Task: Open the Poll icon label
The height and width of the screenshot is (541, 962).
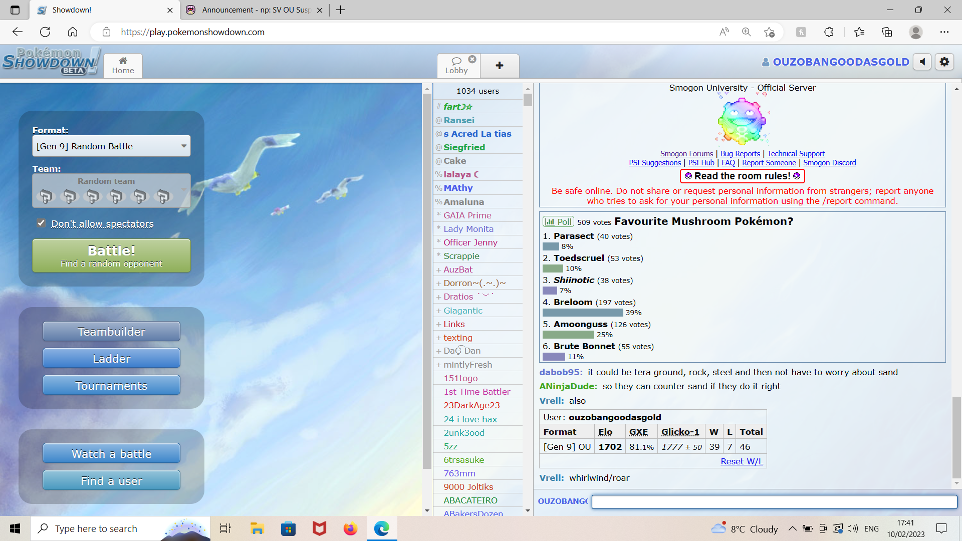Action: (x=558, y=222)
